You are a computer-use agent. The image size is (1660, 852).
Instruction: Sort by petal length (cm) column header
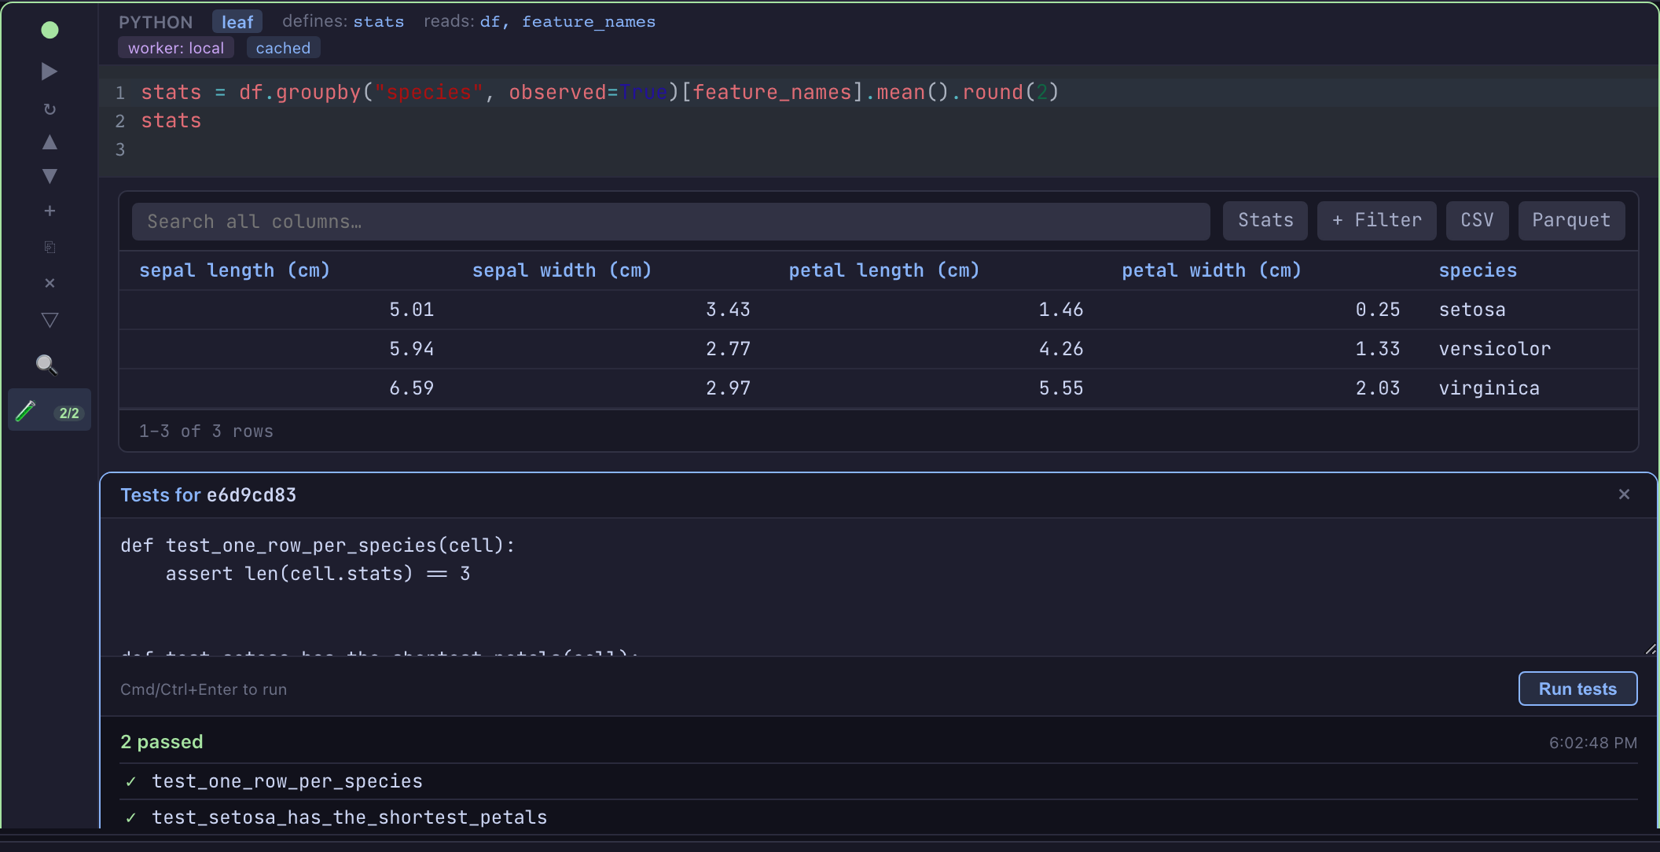tap(884, 270)
